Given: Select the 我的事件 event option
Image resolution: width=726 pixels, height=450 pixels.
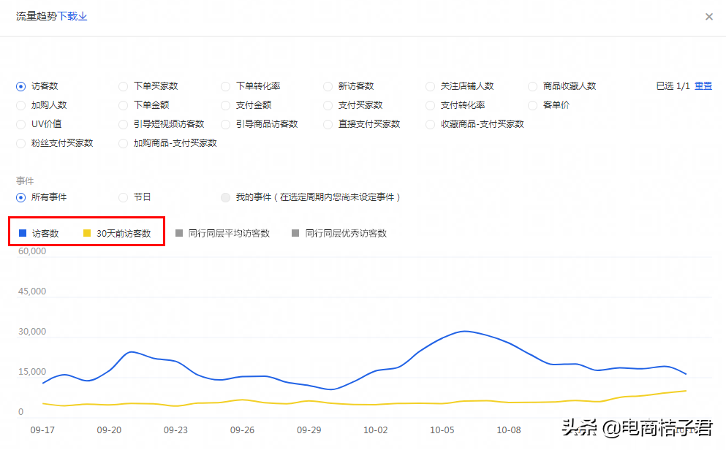Looking at the screenshot, I should [x=225, y=197].
